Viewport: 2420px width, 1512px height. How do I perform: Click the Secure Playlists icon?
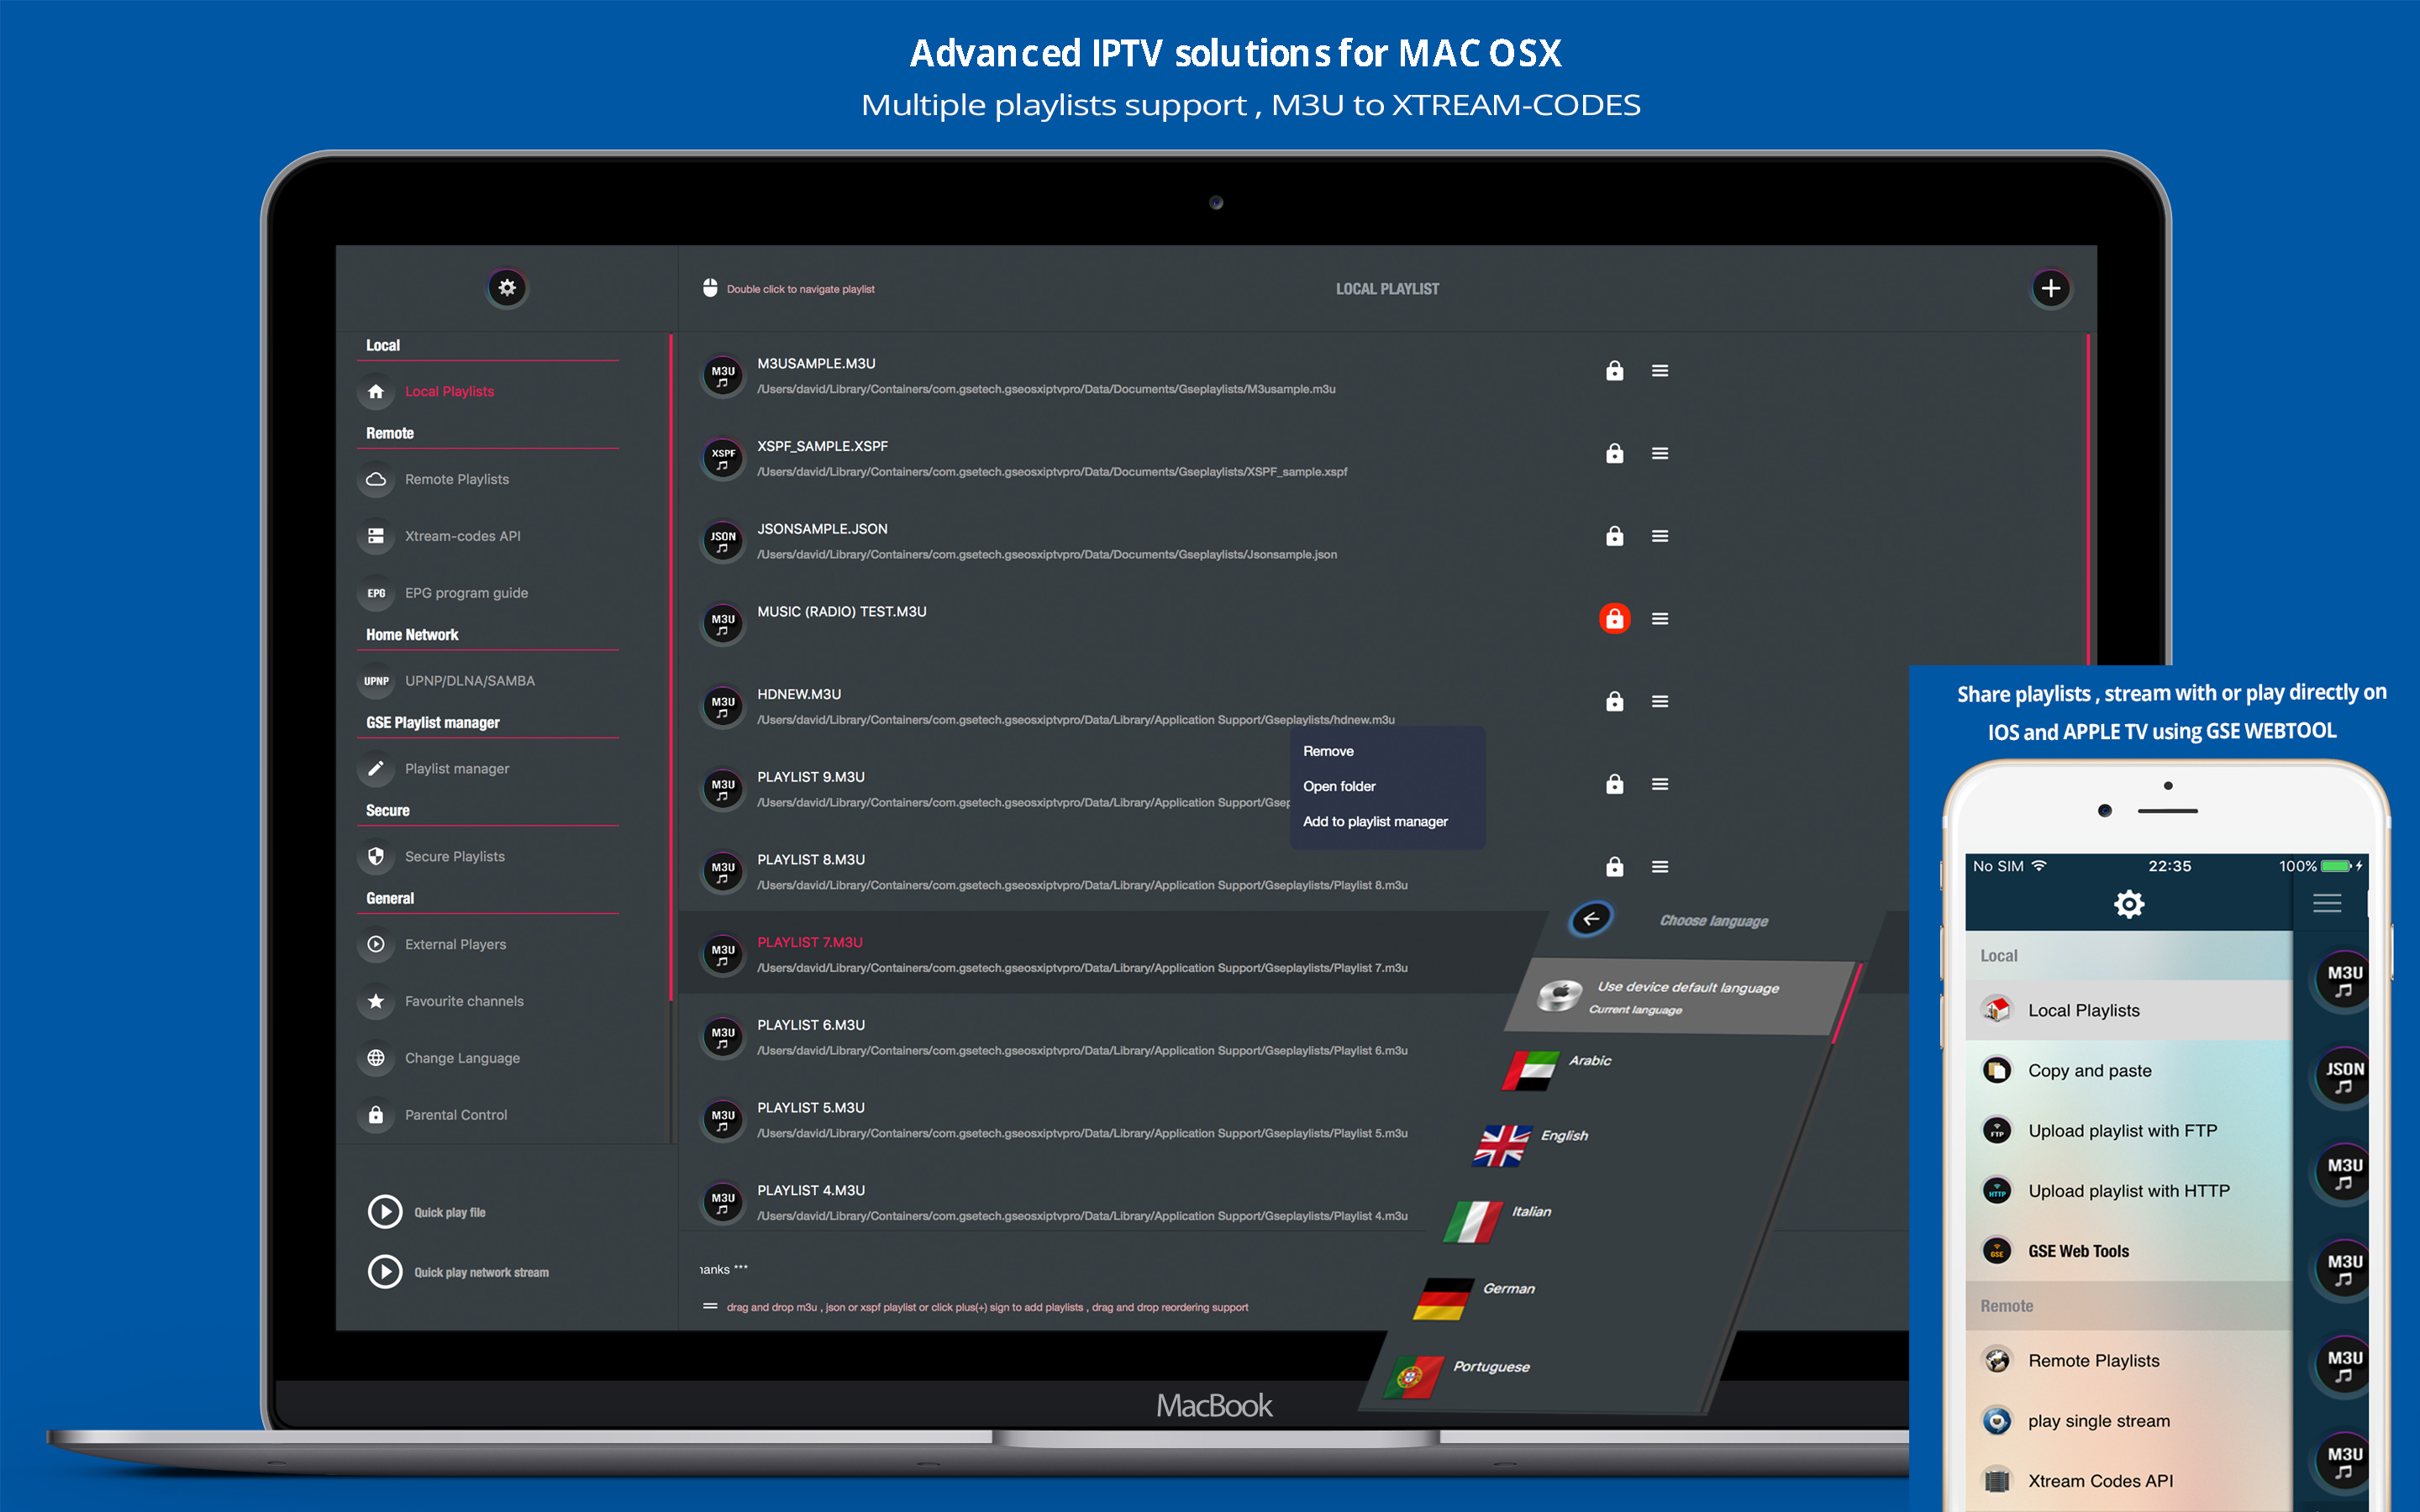tap(378, 853)
